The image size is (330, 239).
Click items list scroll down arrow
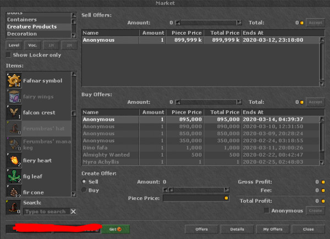tap(74, 193)
